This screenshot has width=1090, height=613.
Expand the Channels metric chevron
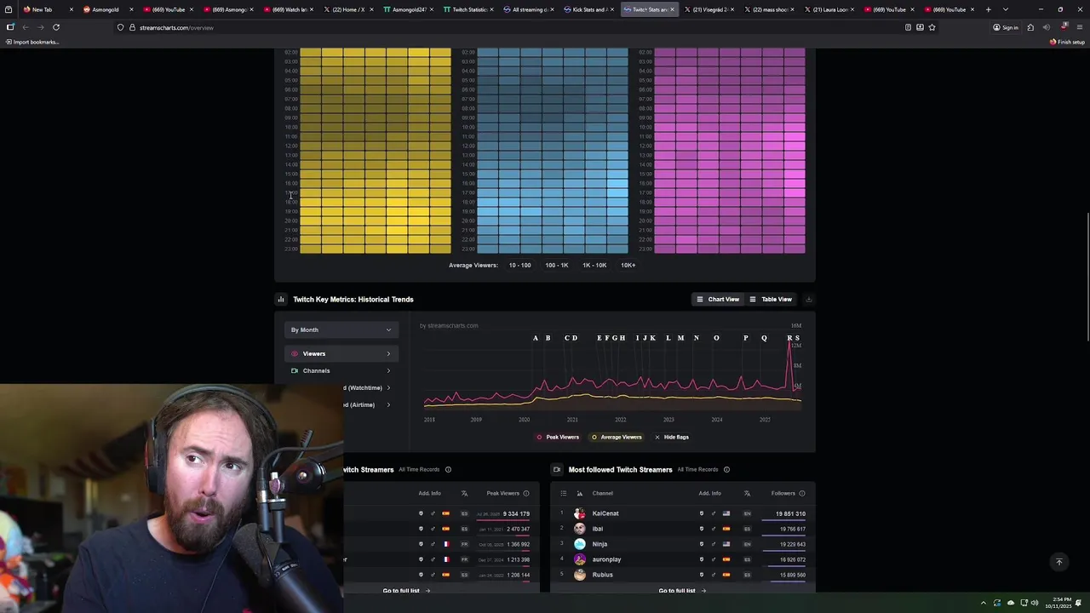(x=388, y=371)
